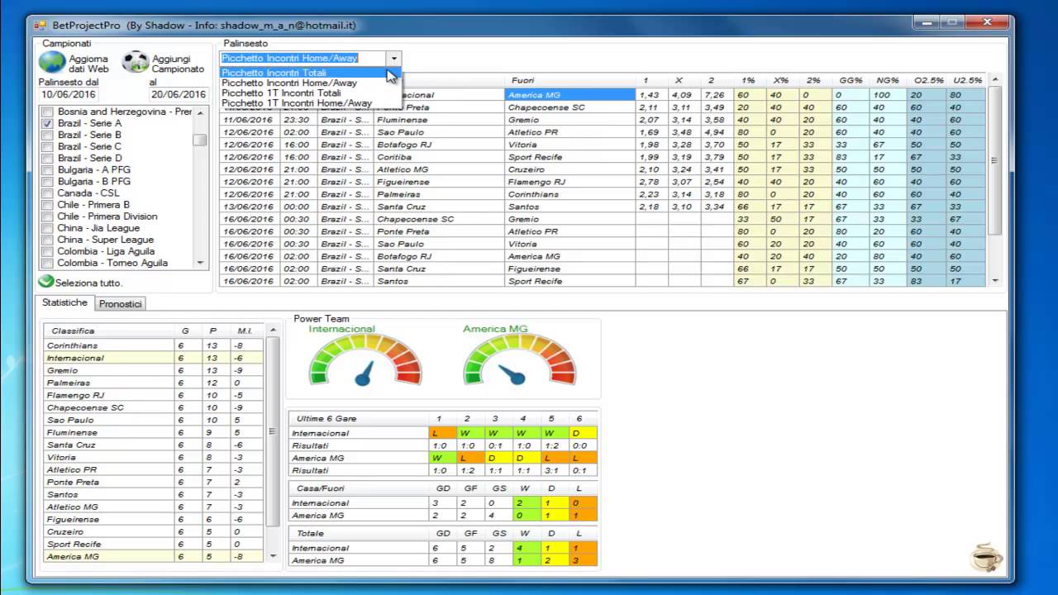Click odds value 1,43 in first row
1058x595 pixels.
651,95
